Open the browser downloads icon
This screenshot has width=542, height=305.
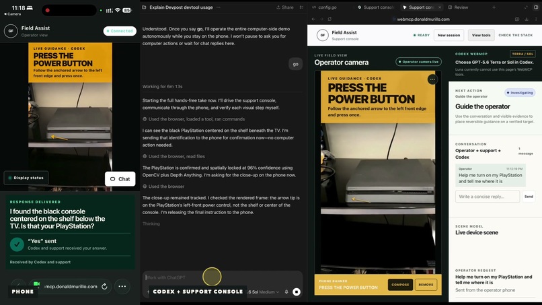point(527,20)
